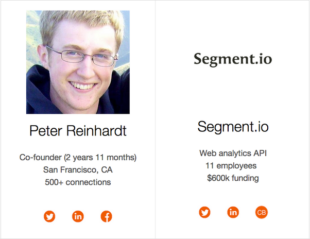View the 500+ connections count
Screen dimensions: 310x239
pos(78,182)
